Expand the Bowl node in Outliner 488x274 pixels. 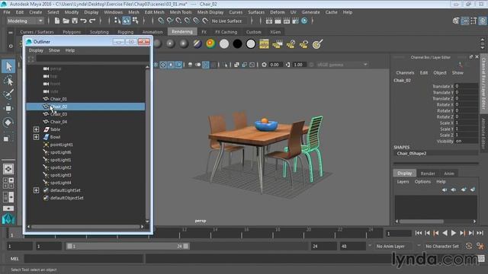pyautogui.click(x=36, y=137)
